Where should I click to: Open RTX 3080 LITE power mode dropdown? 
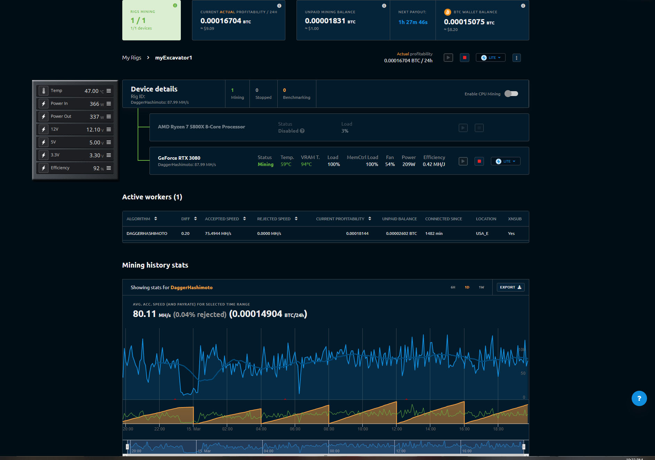(506, 161)
